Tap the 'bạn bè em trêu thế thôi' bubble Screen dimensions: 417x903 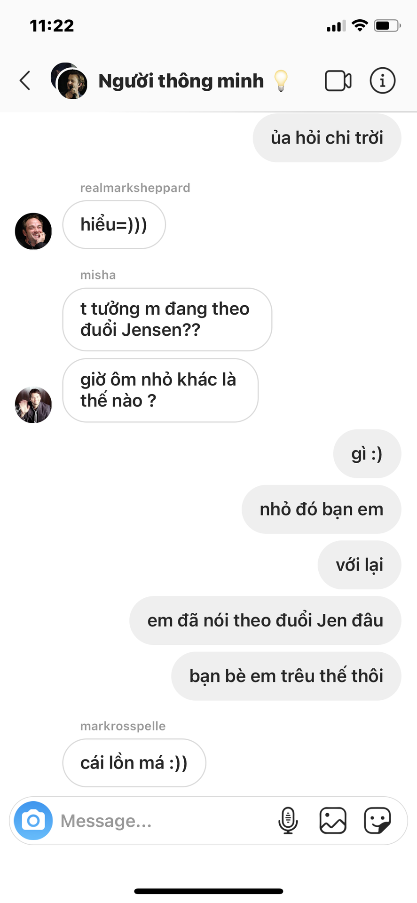click(286, 676)
